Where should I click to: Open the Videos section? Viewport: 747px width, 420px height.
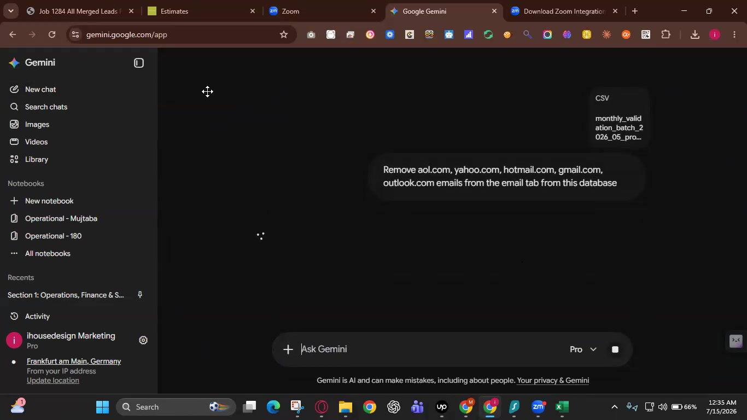[36, 142]
